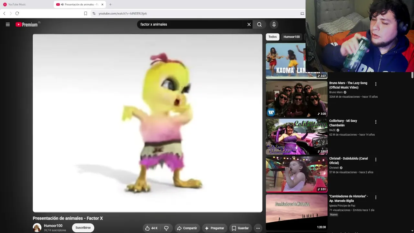
Task: Dislike the video with thumbs down
Action: click(166, 228)
